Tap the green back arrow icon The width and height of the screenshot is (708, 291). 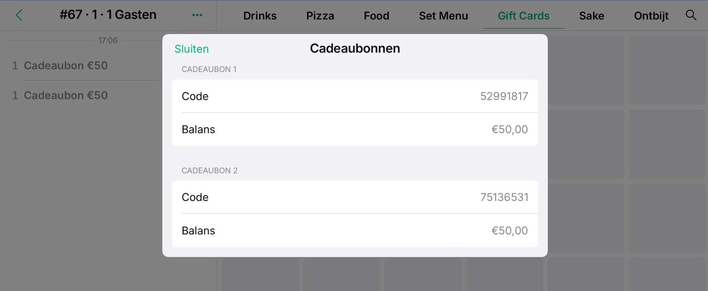[19, 15]
